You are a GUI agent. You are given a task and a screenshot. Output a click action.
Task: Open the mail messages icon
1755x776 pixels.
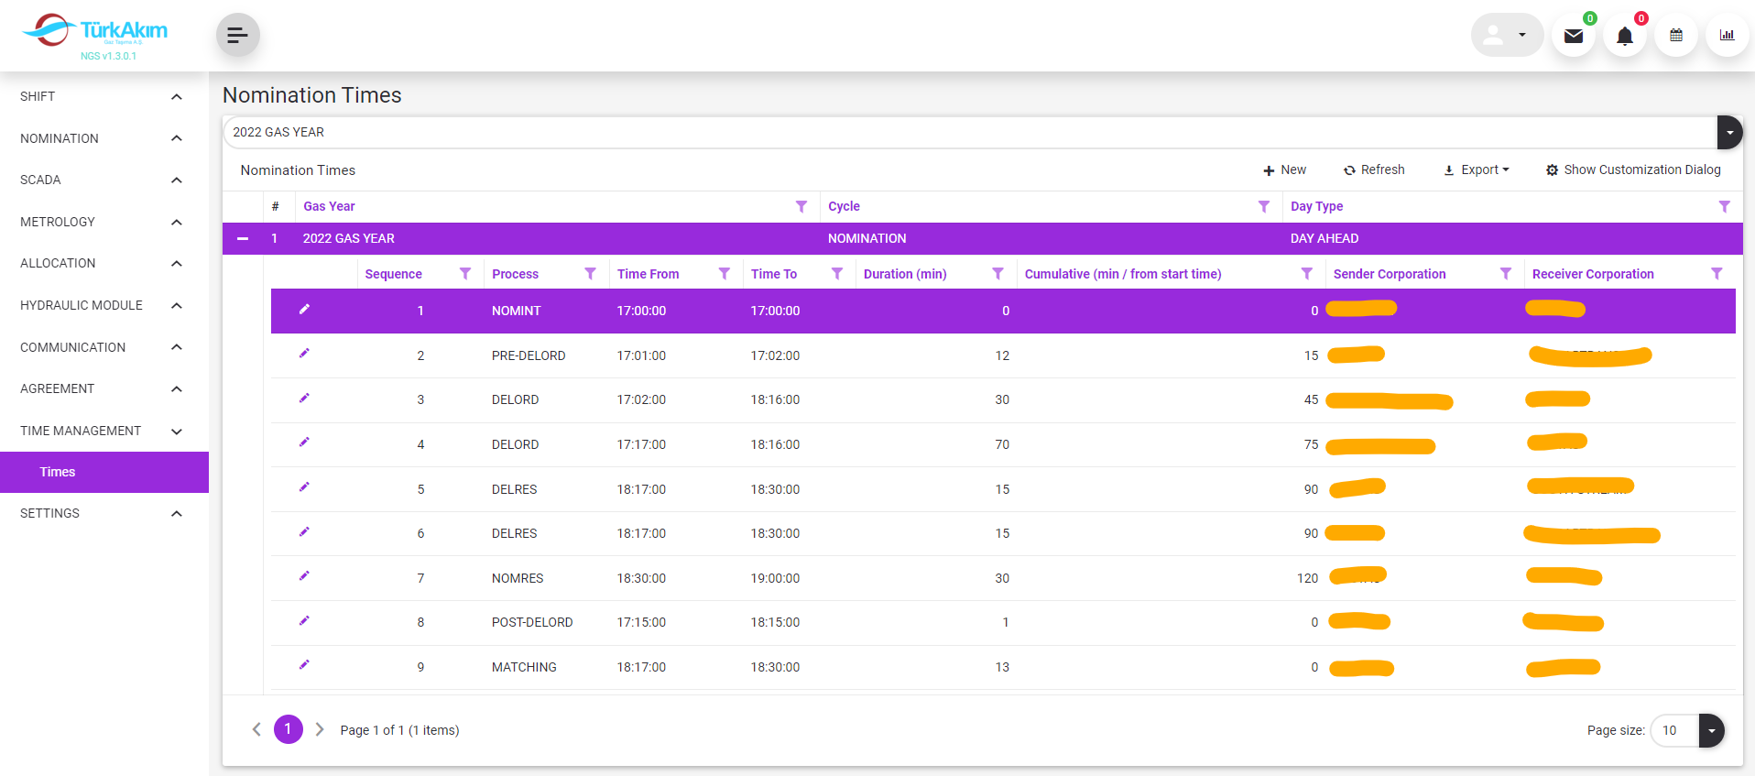click(x=1574, y=36)
